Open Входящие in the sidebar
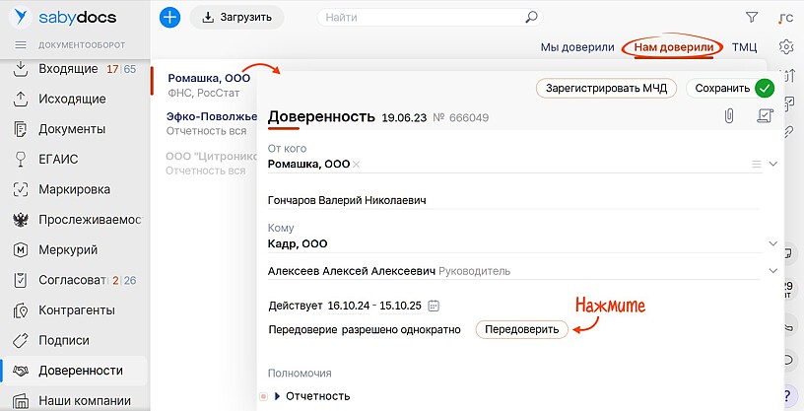Viewport: 804px width, 411px height. click(68, 69)
